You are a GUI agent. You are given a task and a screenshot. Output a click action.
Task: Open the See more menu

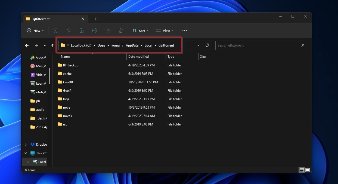coord(184,30)
